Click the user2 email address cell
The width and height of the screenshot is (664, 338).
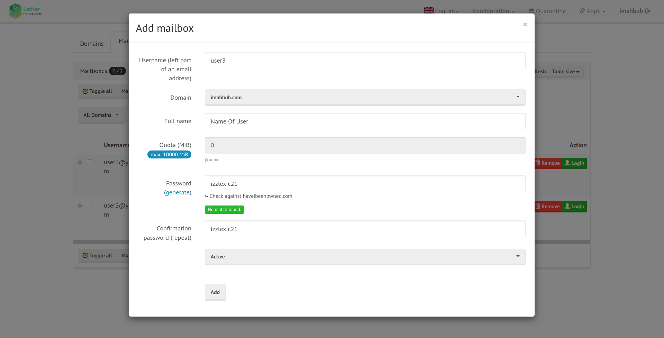pyautogui.click(x=117, y=210)
